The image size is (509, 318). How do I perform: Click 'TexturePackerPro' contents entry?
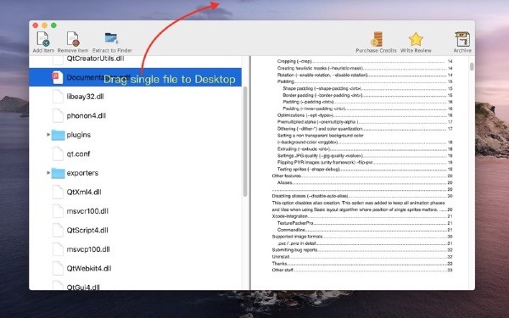pos(295,223)
